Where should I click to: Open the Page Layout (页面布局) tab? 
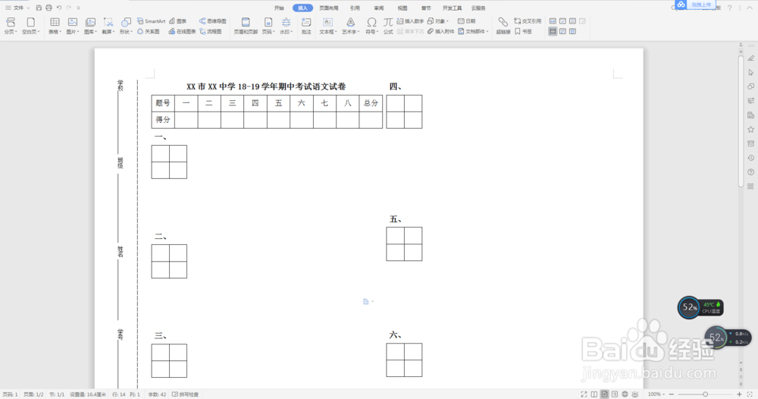[329, 8]
